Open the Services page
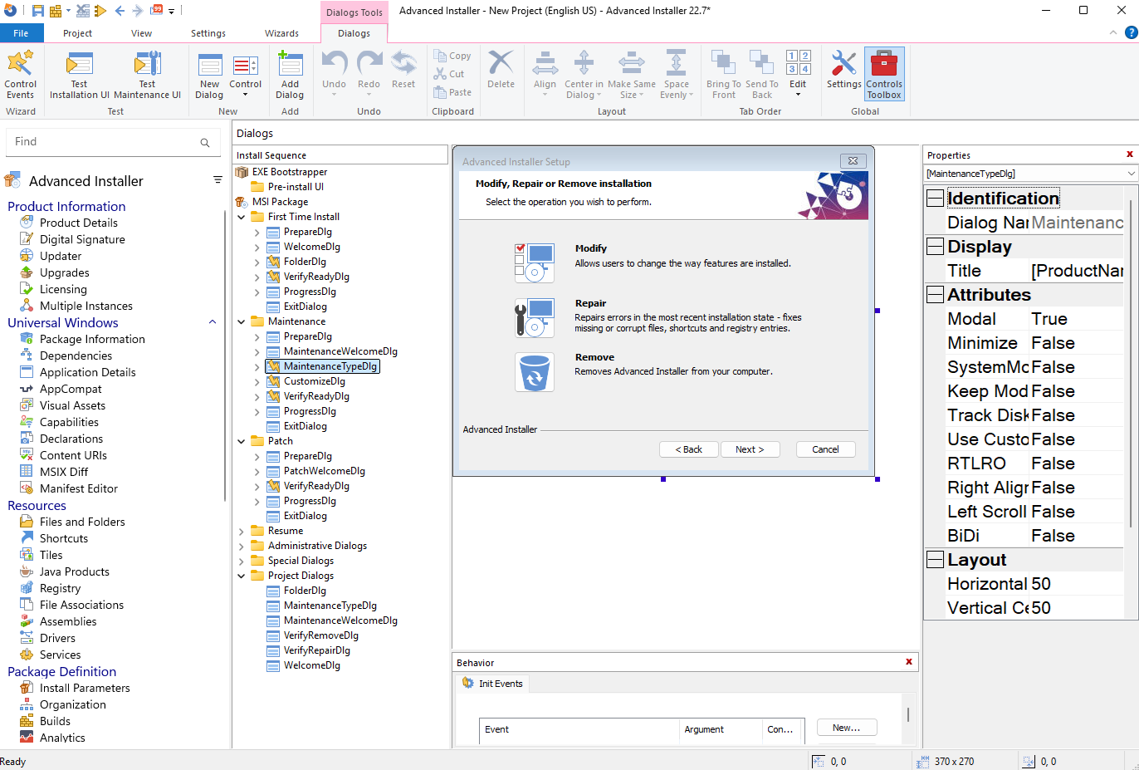The height and width of the screenshot is (770, 1139). pyautogui.click(x=60, y=655)
